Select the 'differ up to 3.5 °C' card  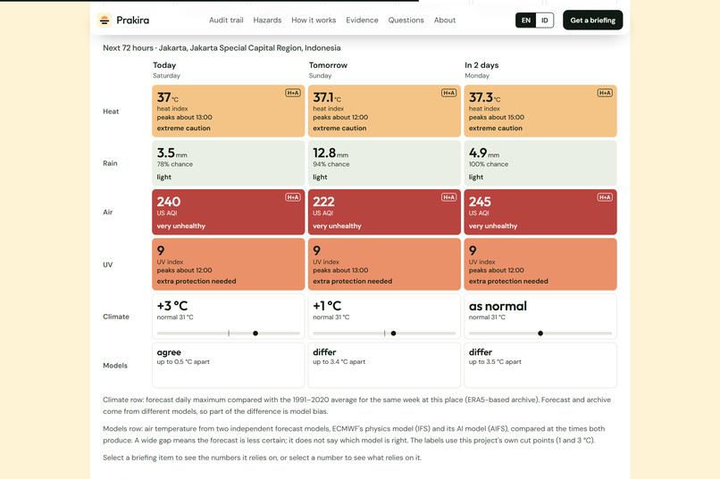tap(540, 365)
